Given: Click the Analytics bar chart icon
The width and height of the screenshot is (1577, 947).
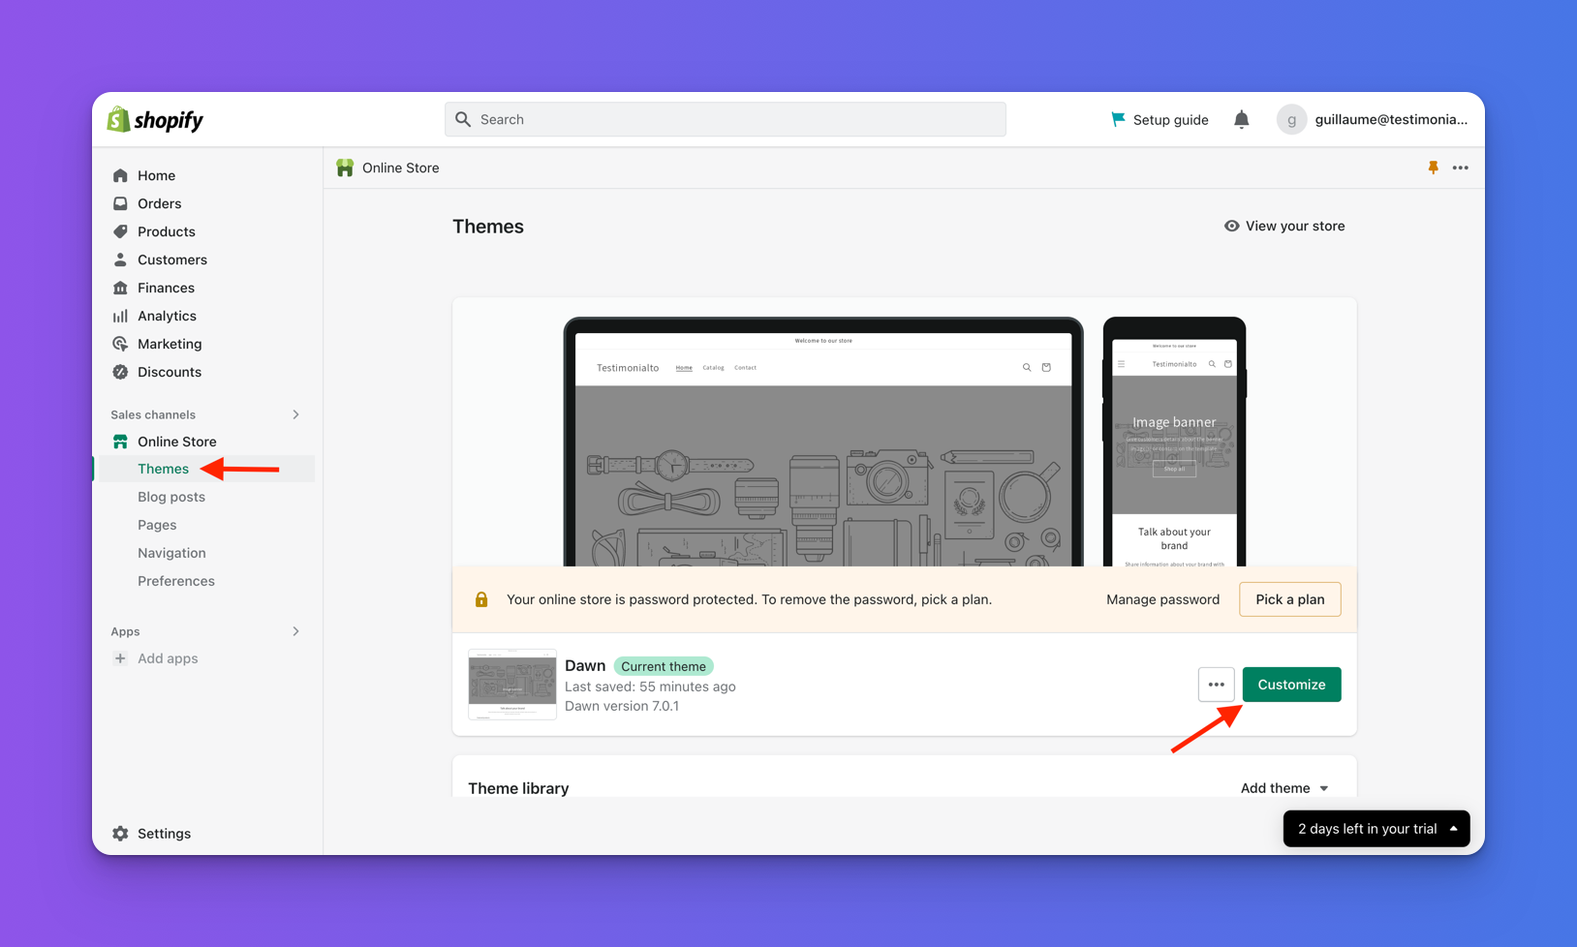Looking at the screenshot, I should 120,316.
